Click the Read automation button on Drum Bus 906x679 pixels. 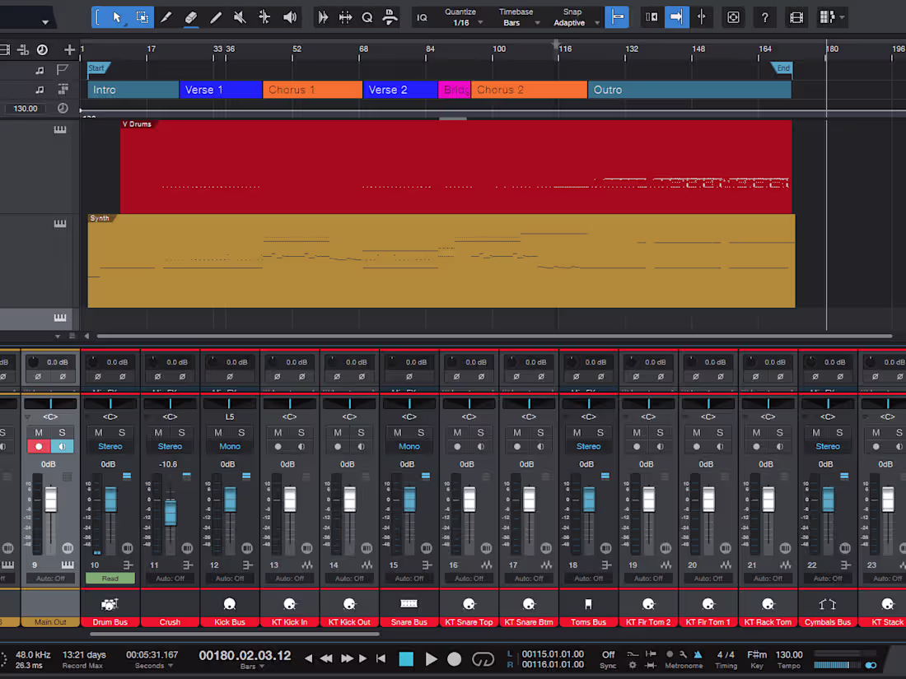coord(110,578)
